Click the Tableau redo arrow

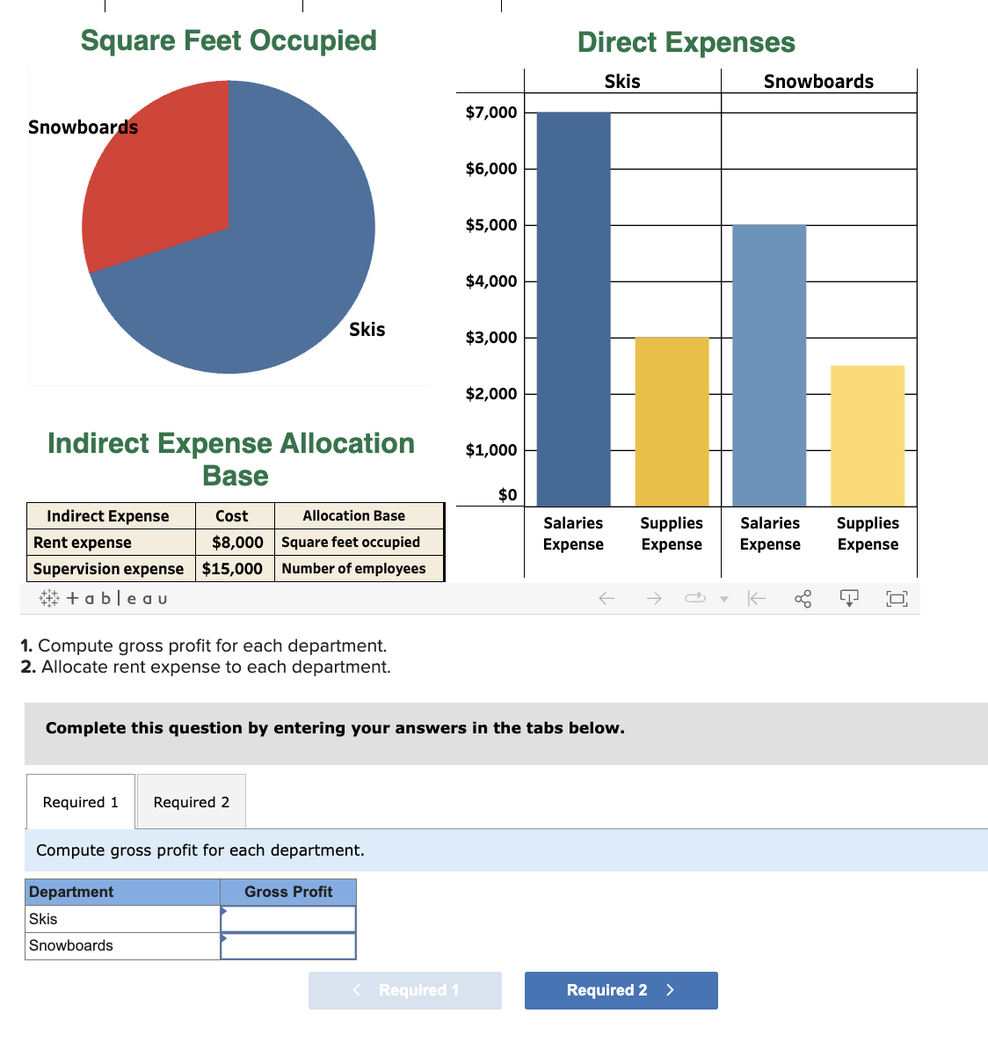coord(654,598)
